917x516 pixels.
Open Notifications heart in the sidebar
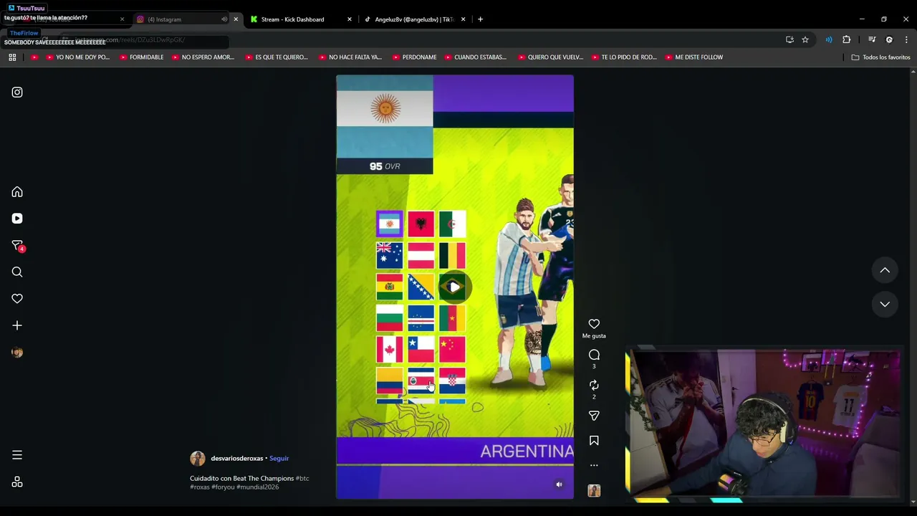pyautogui.click(x=17, y=299)
